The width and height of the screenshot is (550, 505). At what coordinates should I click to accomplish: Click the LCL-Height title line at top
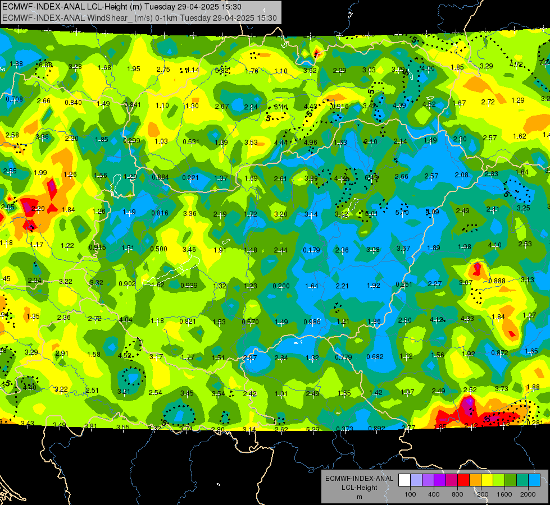tap(122, 7)
